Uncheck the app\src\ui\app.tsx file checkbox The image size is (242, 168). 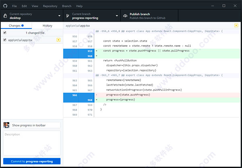pos(5,40)
